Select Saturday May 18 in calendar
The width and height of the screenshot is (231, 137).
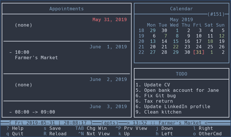coord(210,41)
